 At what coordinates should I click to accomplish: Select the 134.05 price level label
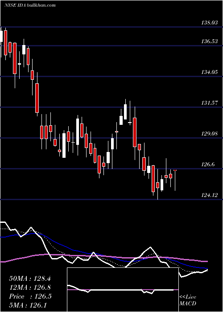click(x=209, y=72)
